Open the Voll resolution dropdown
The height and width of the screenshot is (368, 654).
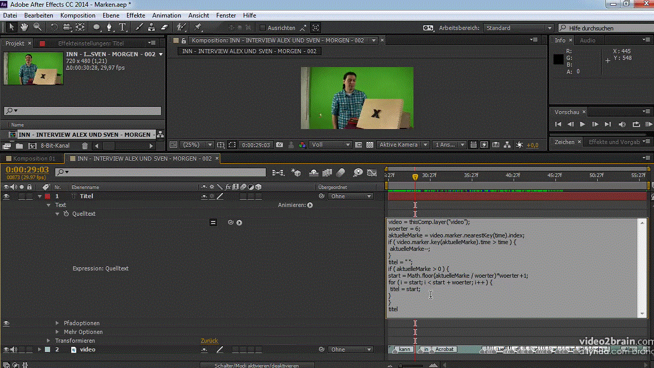coord(331,145)
